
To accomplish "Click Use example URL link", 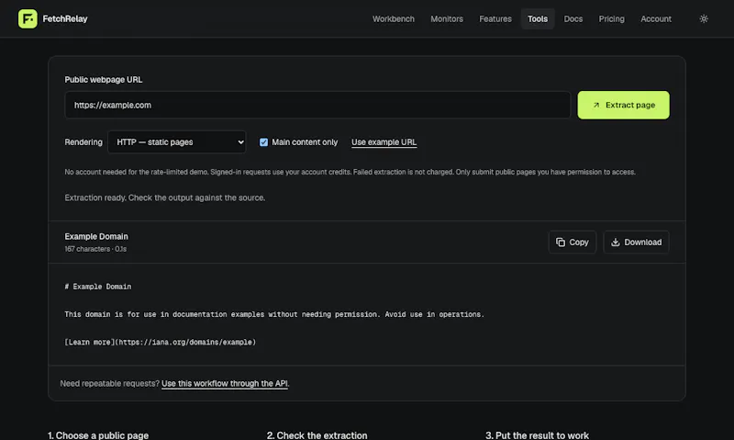I will click(384, 142).
